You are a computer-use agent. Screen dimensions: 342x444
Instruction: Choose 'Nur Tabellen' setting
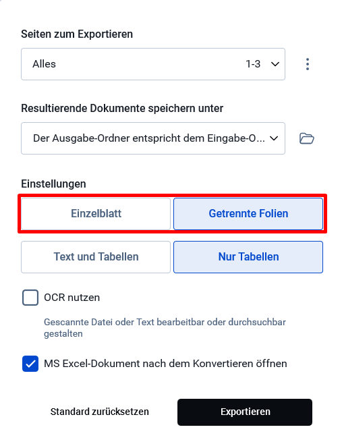pyautogui.click(x=248, y=257)
